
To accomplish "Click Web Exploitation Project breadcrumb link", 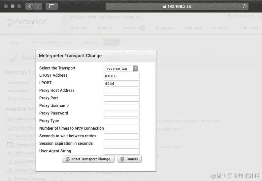I will 51,42.
